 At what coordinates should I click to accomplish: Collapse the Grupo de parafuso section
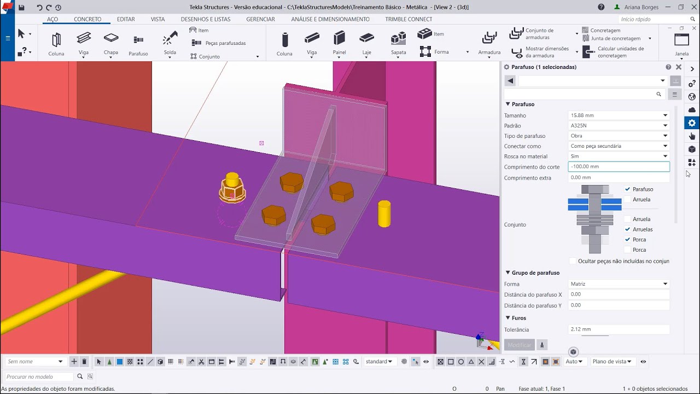coord(507,273)
